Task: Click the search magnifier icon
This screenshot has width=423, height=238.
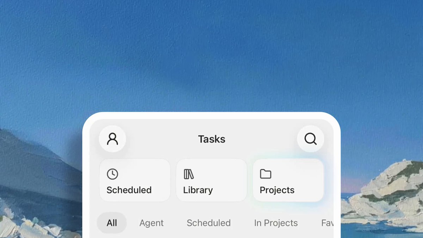Action: (311, 139)
